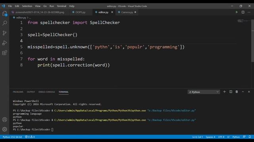
Task: Open the Edit menu
Action: click(x=17, y=6)
